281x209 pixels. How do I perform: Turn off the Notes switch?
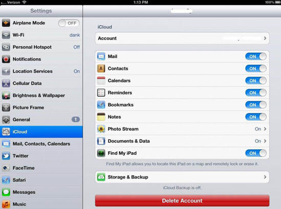[x=256, y=117]
